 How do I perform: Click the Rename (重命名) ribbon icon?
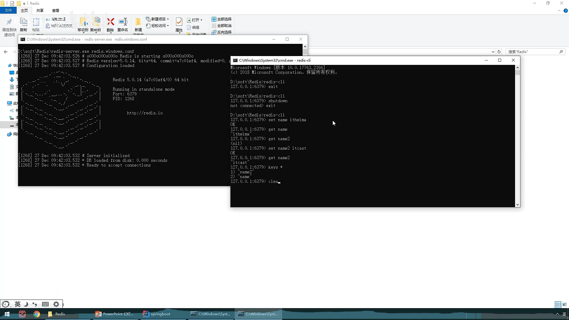[x=123, y=22]
